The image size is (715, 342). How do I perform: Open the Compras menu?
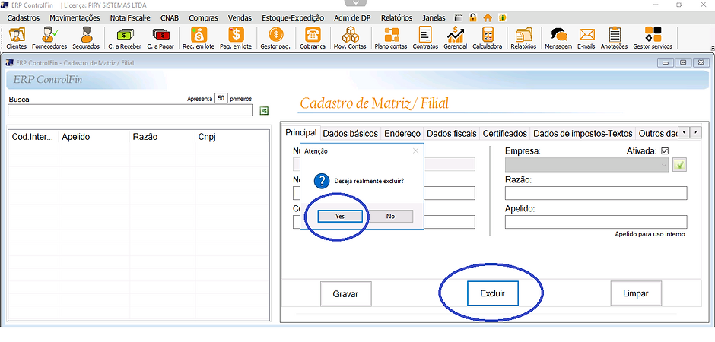pos(203,18)
